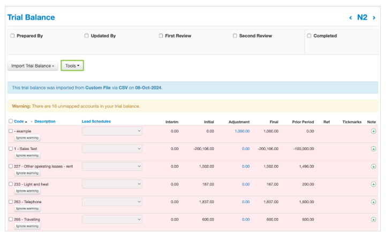Go to next section using right chevron

tap(374, 18)
